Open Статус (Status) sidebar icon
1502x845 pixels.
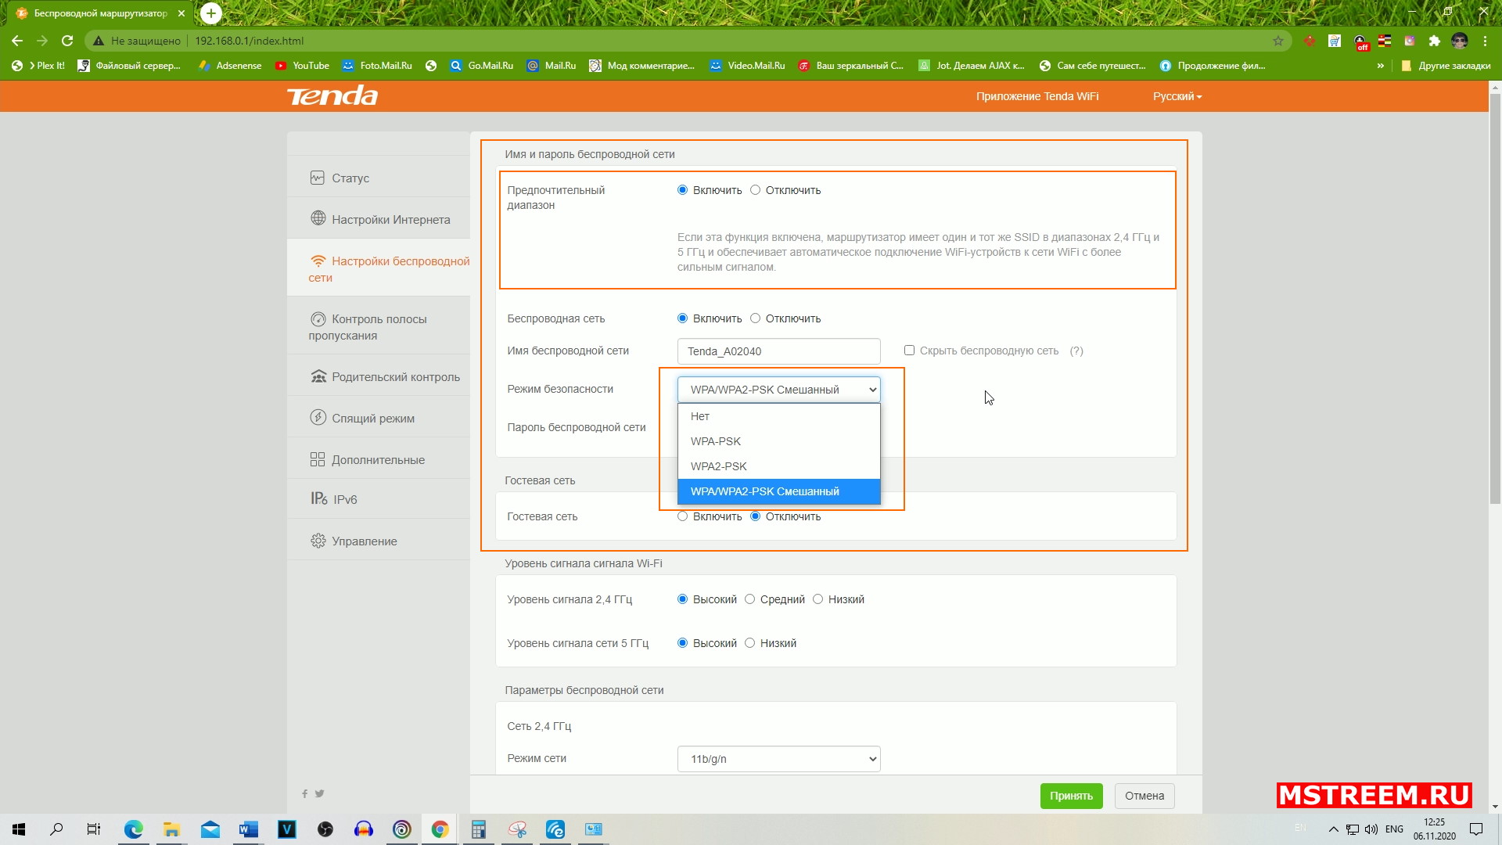point(317,178)
